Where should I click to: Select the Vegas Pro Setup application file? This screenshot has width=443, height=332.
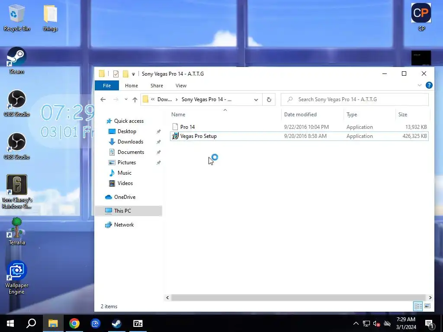pos(299,136)
